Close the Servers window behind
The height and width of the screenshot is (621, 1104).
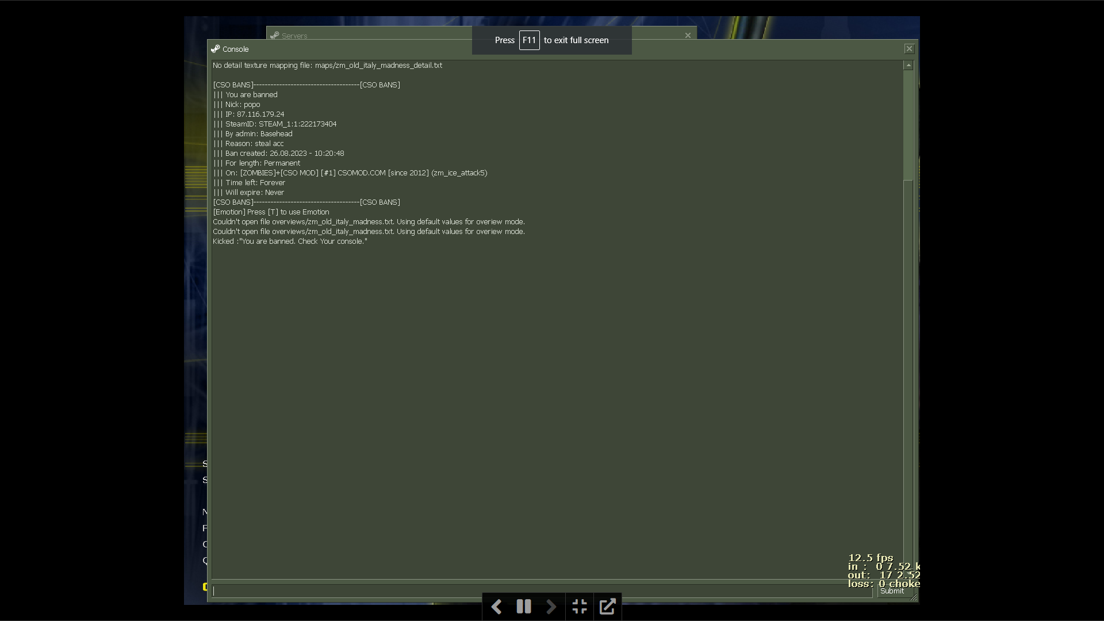coord(688,36)
